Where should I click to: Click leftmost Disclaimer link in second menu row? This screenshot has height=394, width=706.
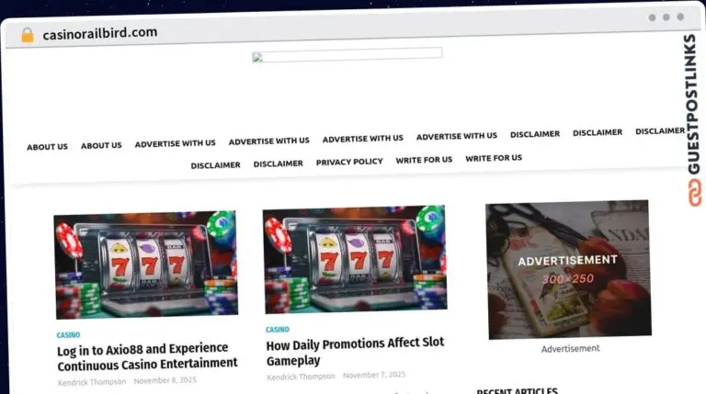tap(215, 165)
